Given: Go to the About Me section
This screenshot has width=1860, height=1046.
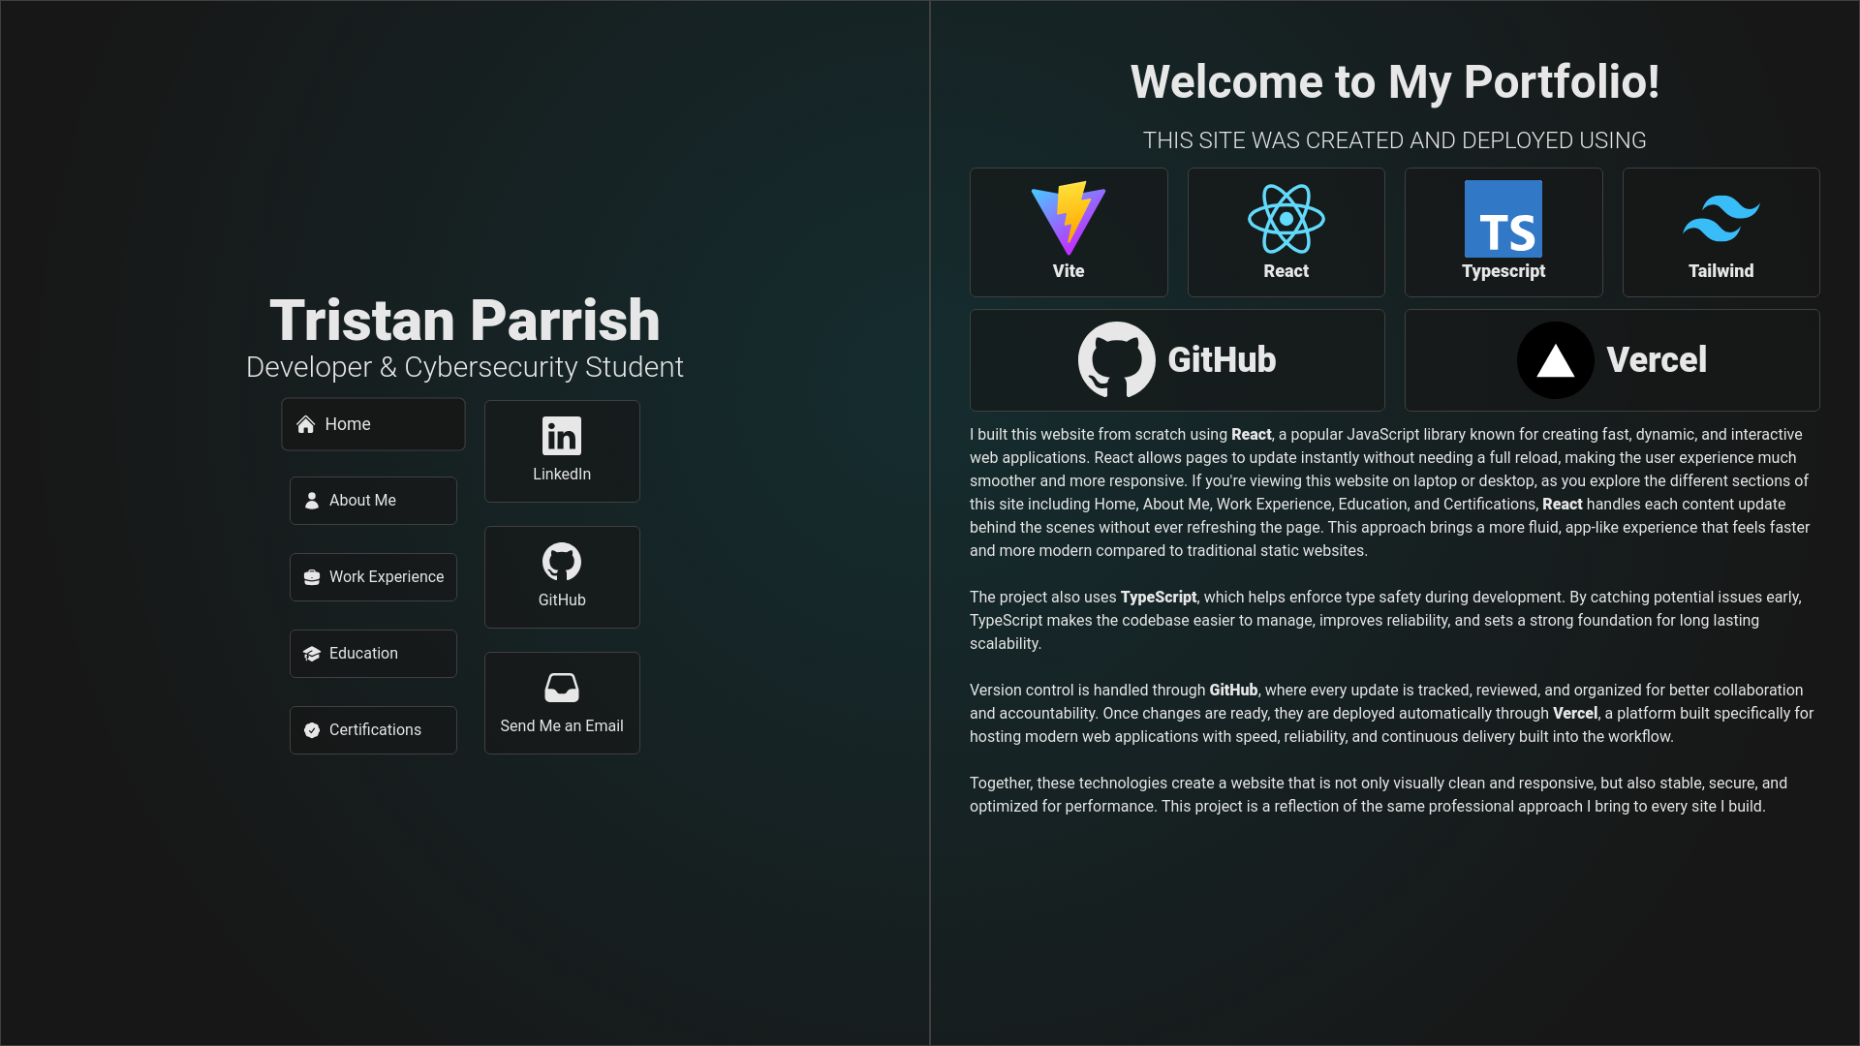Looking at the screenshot, I should [373, 501].
